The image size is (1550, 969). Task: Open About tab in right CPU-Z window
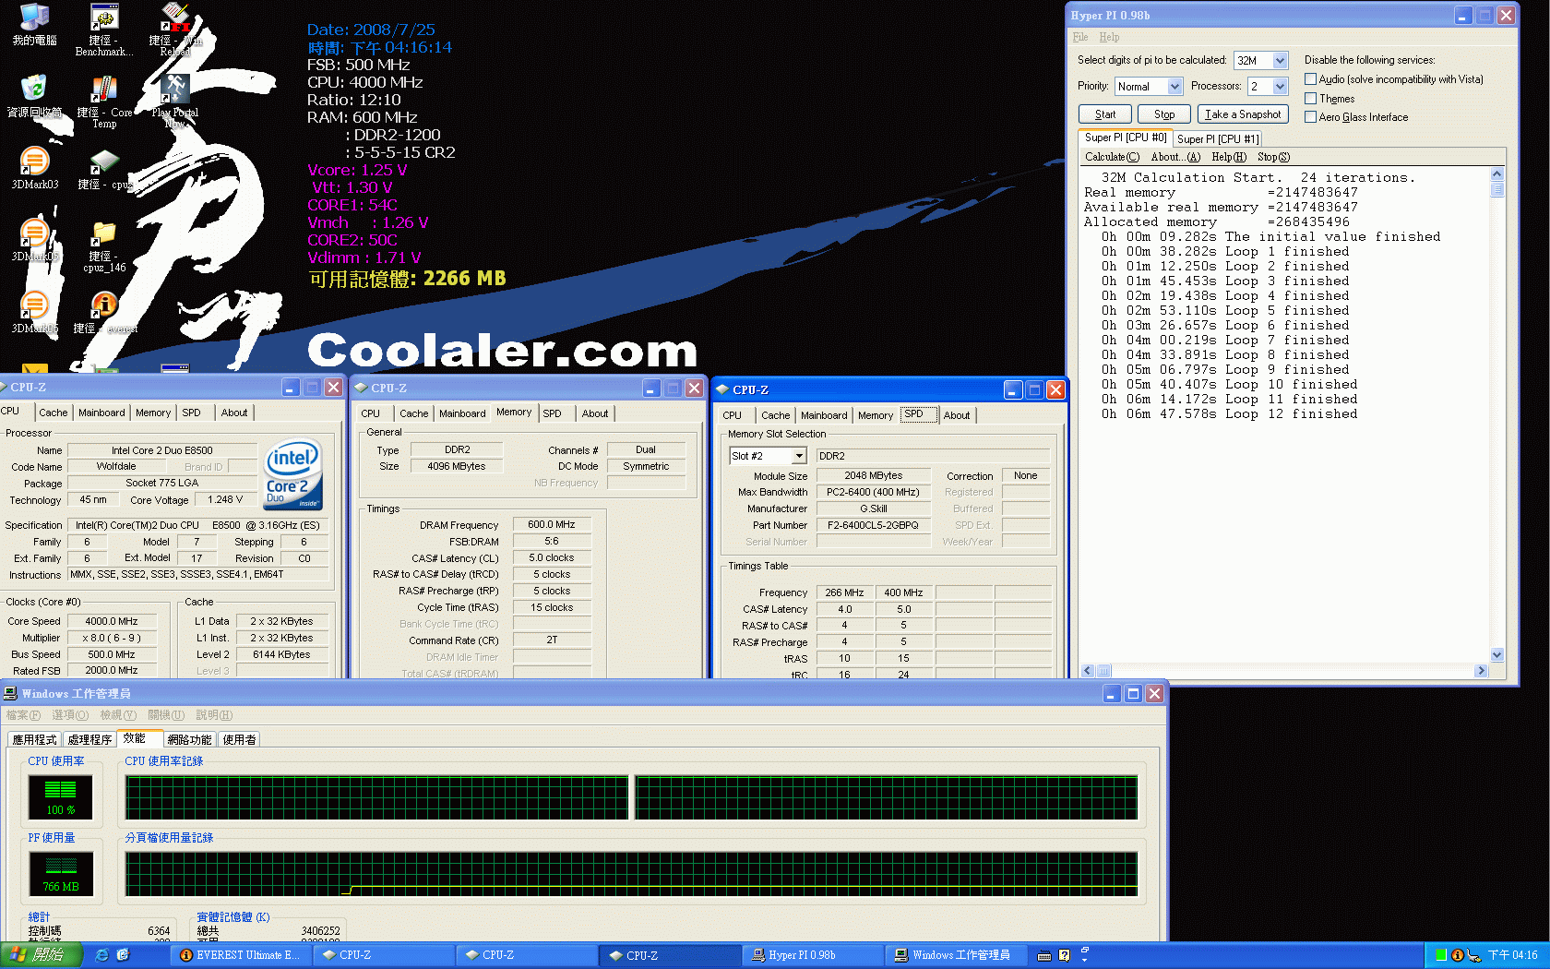[x=957, y=415]
